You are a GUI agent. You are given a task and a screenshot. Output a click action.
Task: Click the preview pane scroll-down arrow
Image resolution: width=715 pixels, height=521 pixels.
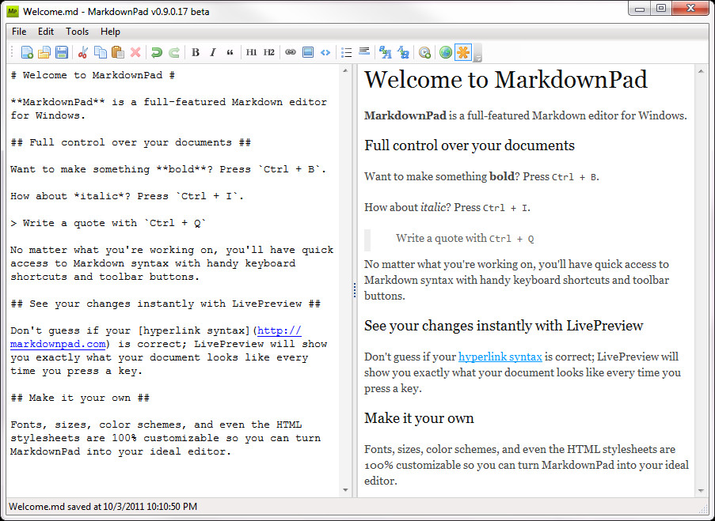701,490
